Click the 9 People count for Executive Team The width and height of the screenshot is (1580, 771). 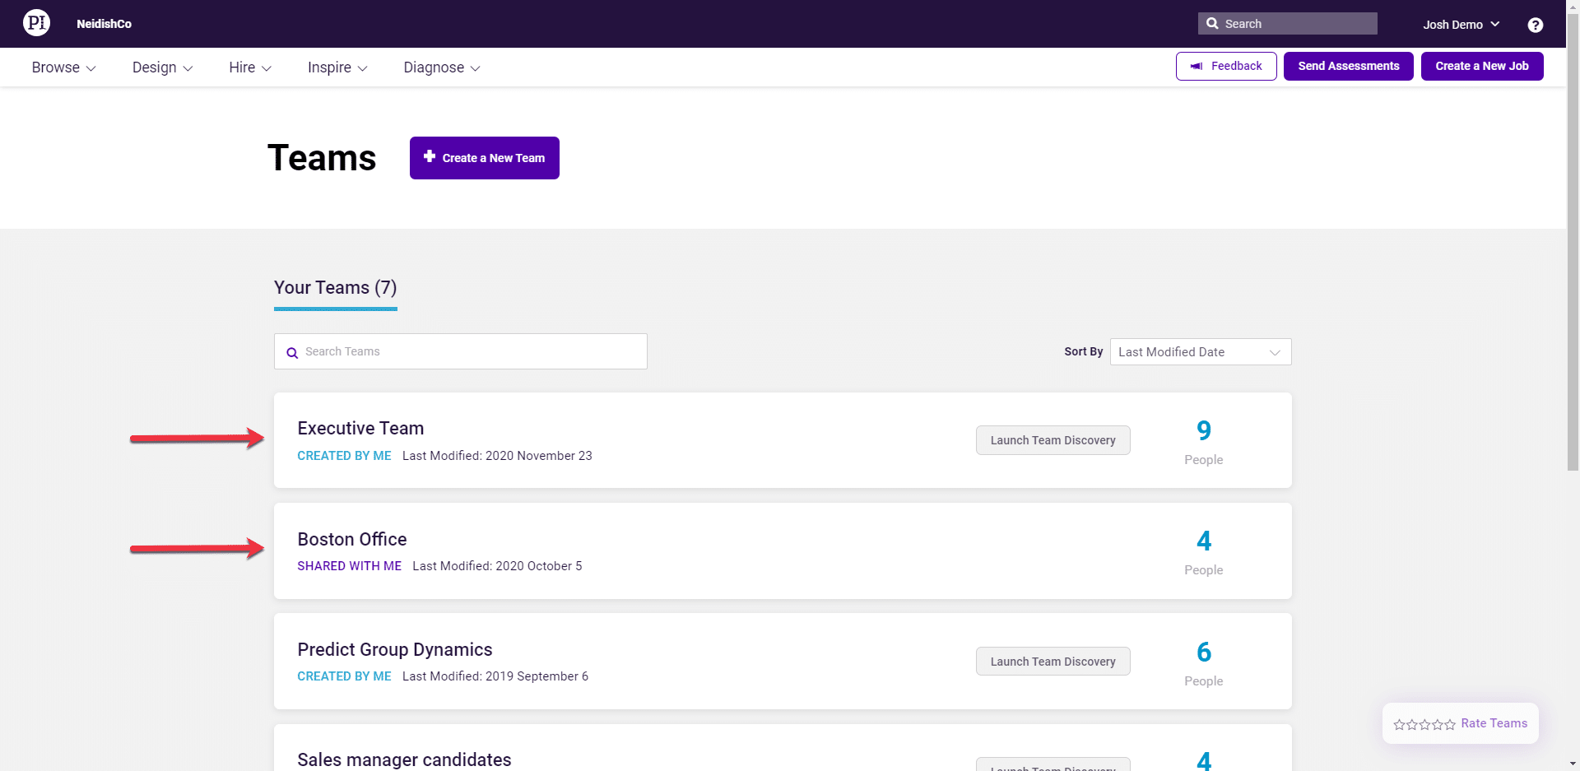click(x=1203, y=442)
